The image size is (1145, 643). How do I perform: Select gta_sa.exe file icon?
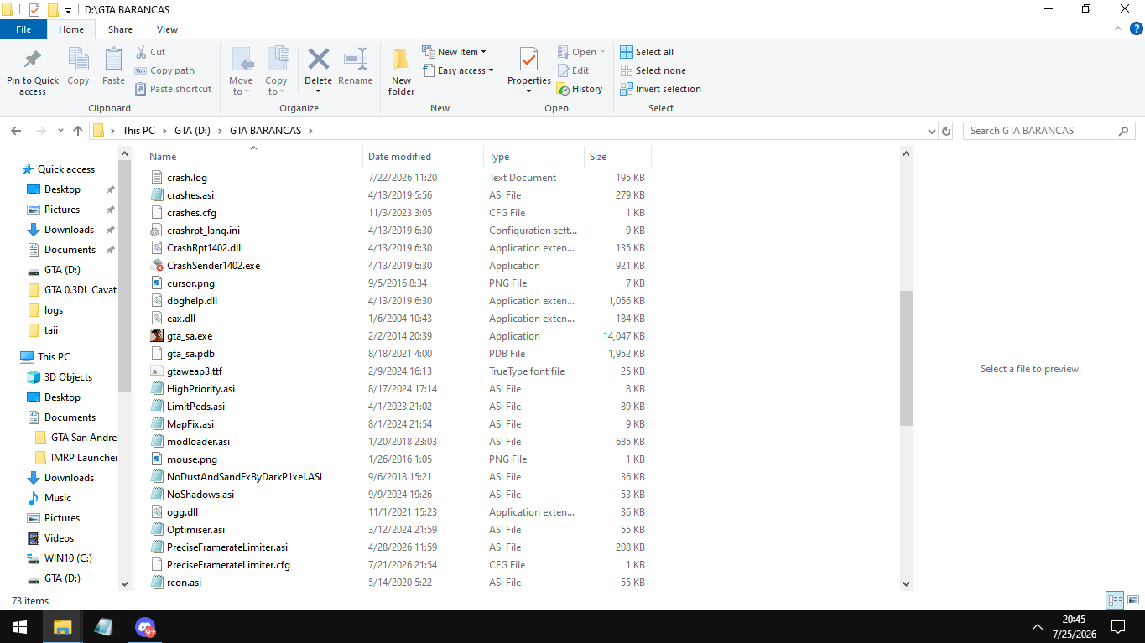(x=157, y=336)
